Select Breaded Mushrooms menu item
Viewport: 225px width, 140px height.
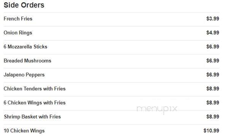pos(27,61)
